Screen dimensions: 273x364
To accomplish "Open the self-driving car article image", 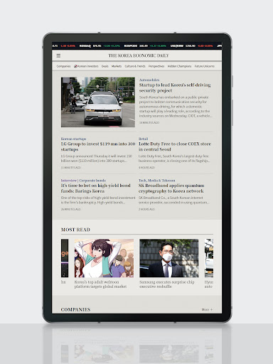I will pyautogui.click(x=98, y=102).
